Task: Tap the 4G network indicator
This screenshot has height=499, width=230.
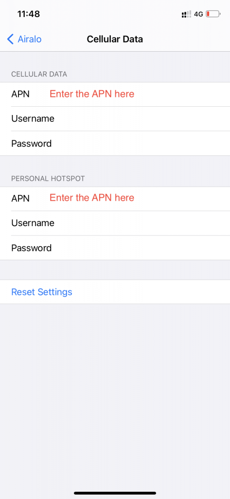Action: tap(198, 14)
